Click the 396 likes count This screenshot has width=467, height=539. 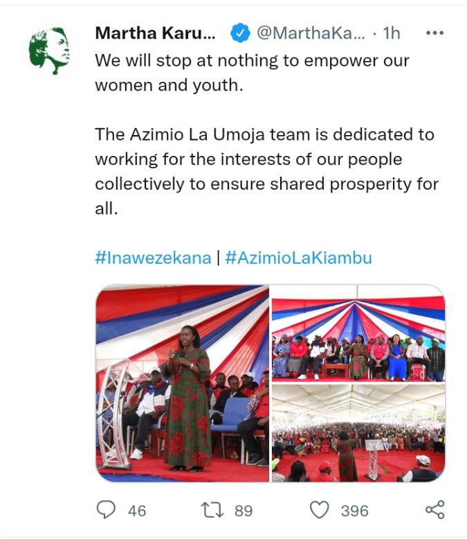pos(355,511)
